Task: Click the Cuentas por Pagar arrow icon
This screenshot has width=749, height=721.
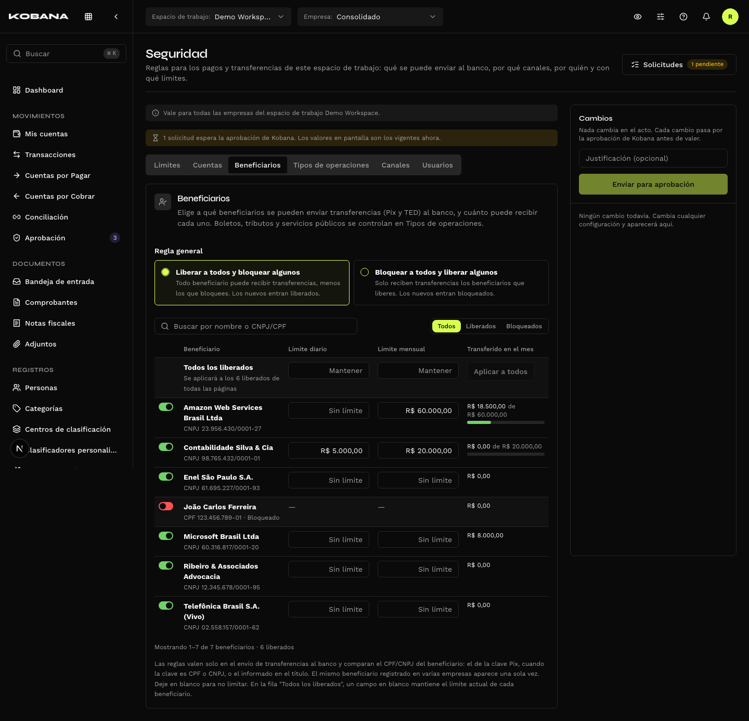Action: [17, 175]
